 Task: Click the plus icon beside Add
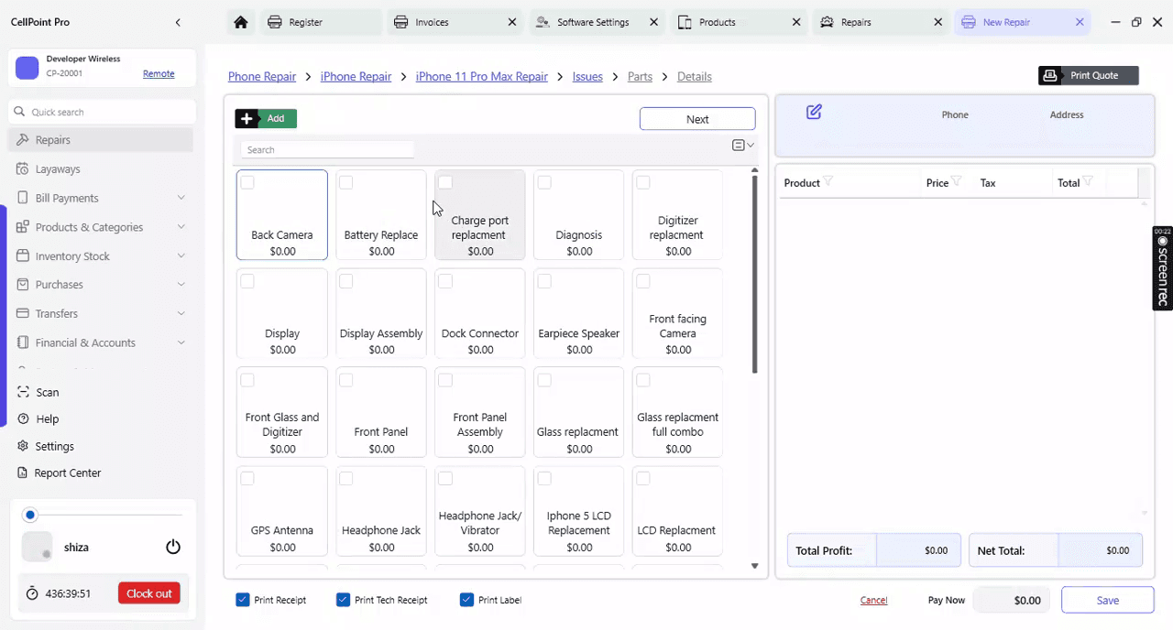click(247, 118)
